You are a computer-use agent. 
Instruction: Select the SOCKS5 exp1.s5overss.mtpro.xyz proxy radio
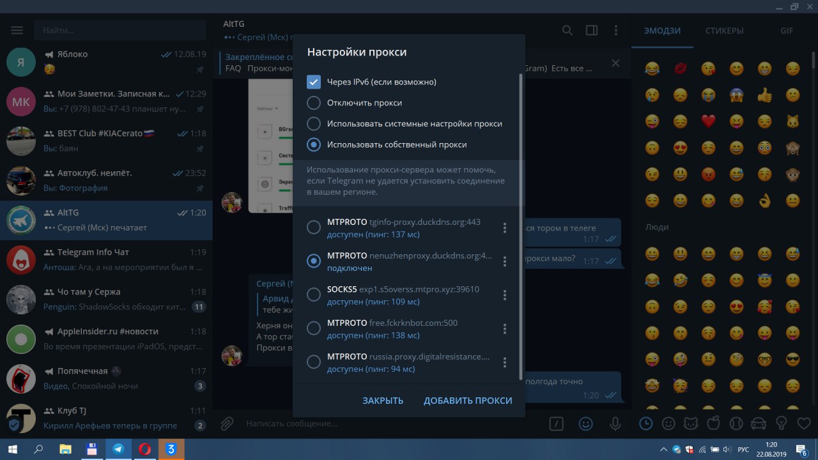coord(314,295)
